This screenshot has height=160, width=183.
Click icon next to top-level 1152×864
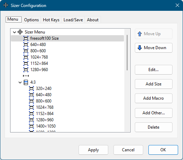click(x=26, y=63)
